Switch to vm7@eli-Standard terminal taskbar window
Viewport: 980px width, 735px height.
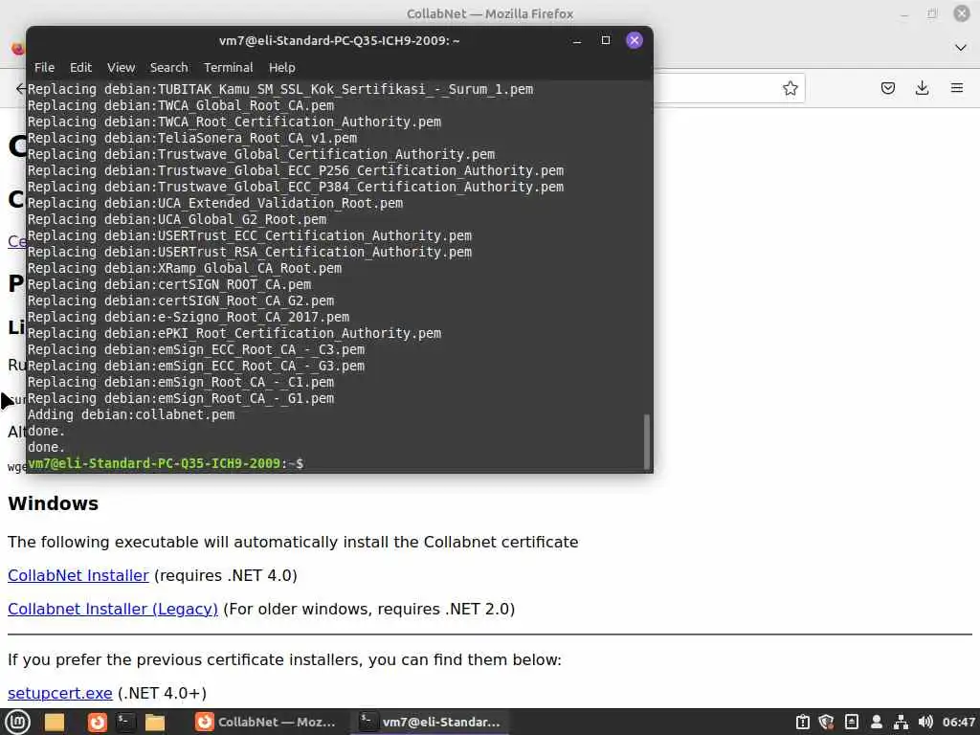point(431,722)
